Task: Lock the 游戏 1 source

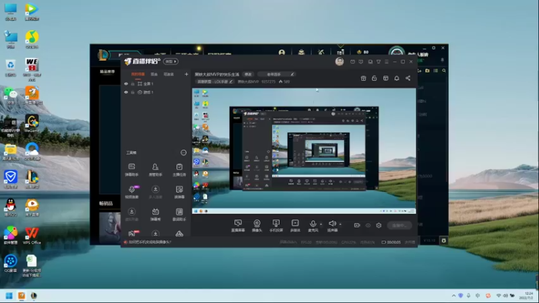Action: coord(133,92)
